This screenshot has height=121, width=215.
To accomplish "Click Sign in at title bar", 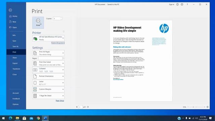I will (172, 4).
